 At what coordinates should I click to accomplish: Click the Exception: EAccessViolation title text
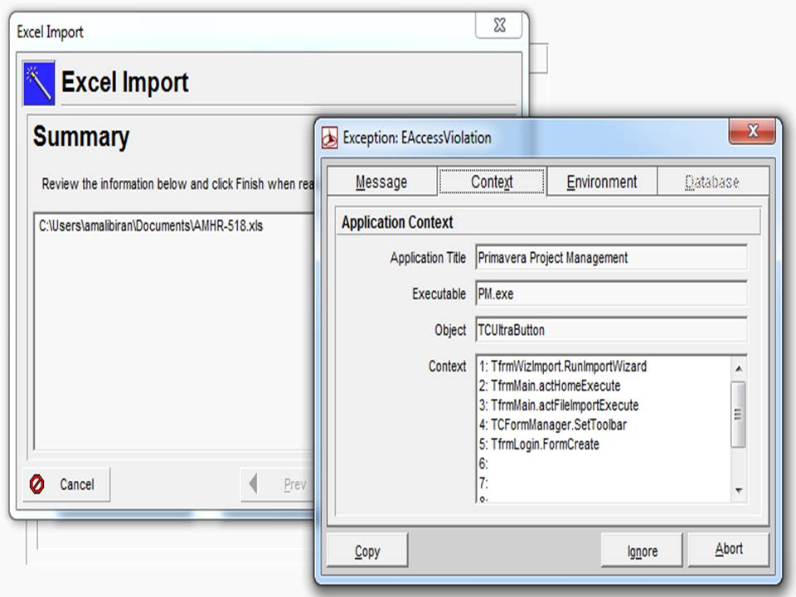(x=417, y=138)
